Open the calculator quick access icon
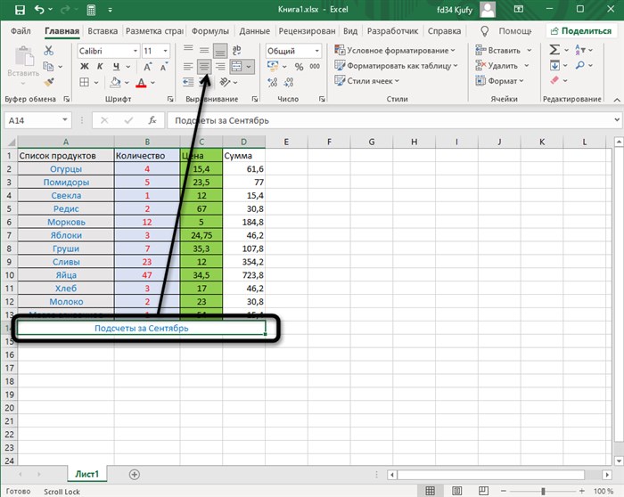624x497 pixels. (x=91, y=10)
